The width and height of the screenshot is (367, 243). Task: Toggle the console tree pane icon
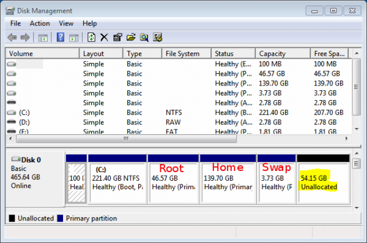pyautogui.click(x=43, y=38)
